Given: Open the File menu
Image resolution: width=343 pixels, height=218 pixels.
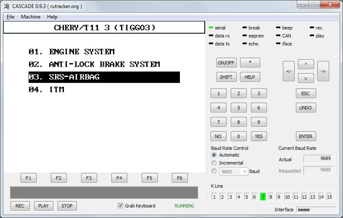Looking at the screenshot, I should [x=10, y=17].
